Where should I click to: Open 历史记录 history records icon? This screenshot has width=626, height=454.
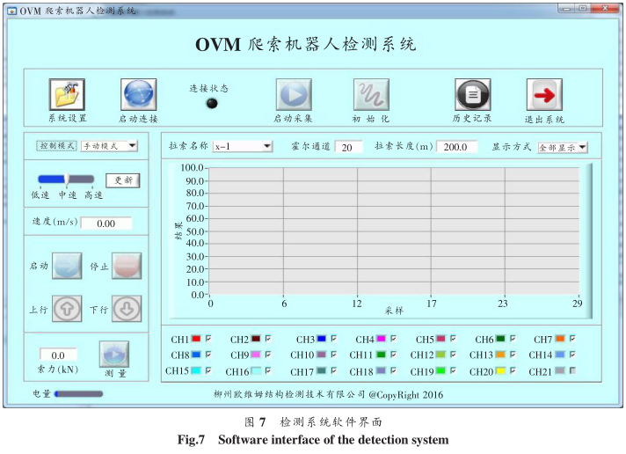[472, 94]
